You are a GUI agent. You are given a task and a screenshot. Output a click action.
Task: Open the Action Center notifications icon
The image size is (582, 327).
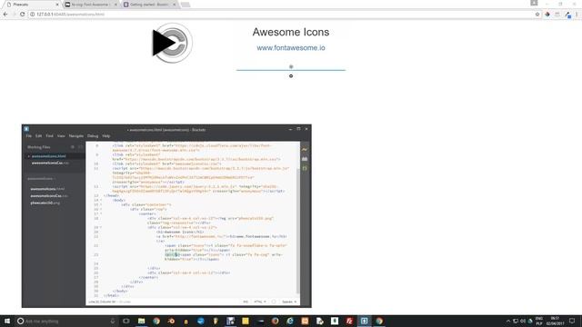572,321
